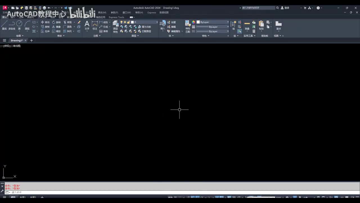Image resolution: width=360 pixels, height=203 pixels.
Task: Switch to the Express Tools ribbon tab
Action: (x=116, y=17)
